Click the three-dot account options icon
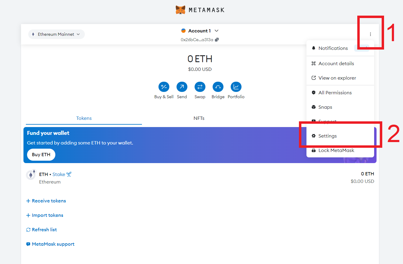This screenshot has width=403, height=264. [x=371, y=34]
